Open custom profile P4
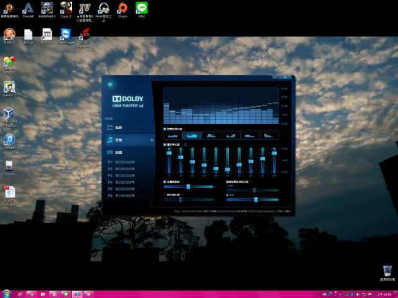Image resolution: width=398 pixels, height=298 pixels. [x=130, y=182]
